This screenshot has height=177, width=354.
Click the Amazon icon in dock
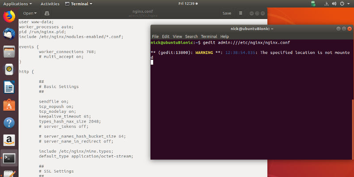pos(9,140)
